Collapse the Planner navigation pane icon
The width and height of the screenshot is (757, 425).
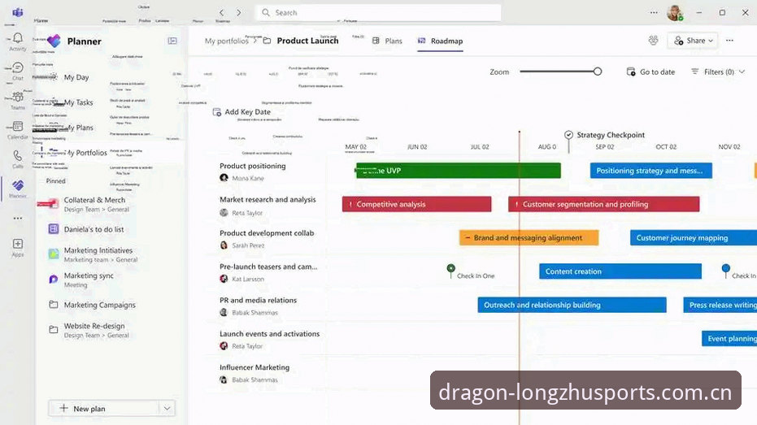(x=172, y=41)
